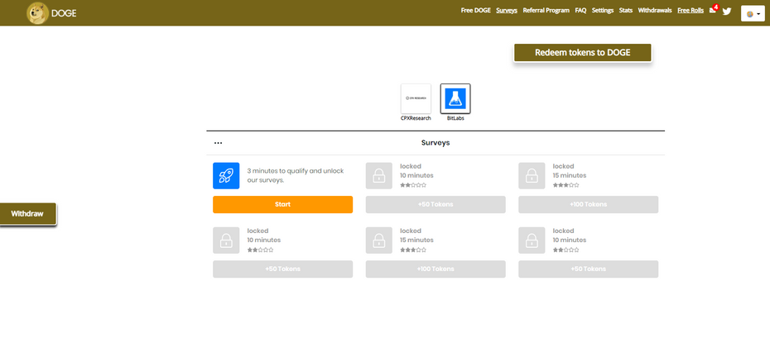
Task: Open the Surveys nav link
Action: coord(507,10)
